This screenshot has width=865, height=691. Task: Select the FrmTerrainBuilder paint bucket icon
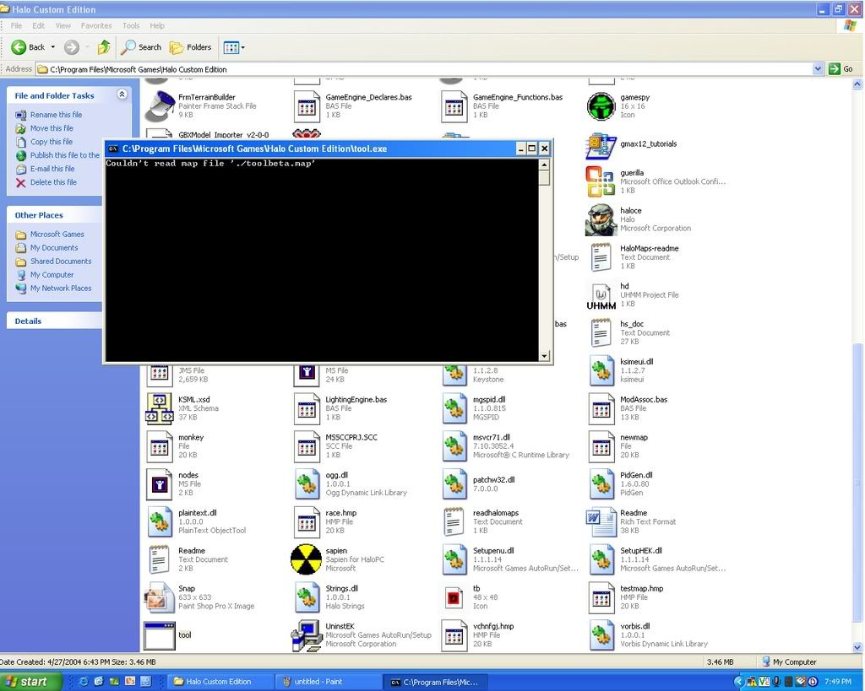coord(160,105)
